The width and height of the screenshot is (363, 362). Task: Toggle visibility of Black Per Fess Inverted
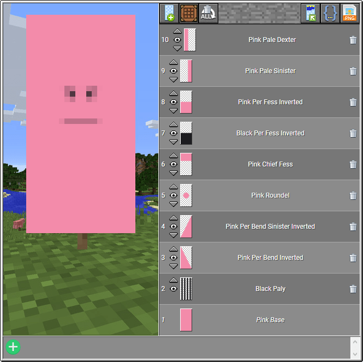[174, 133]
